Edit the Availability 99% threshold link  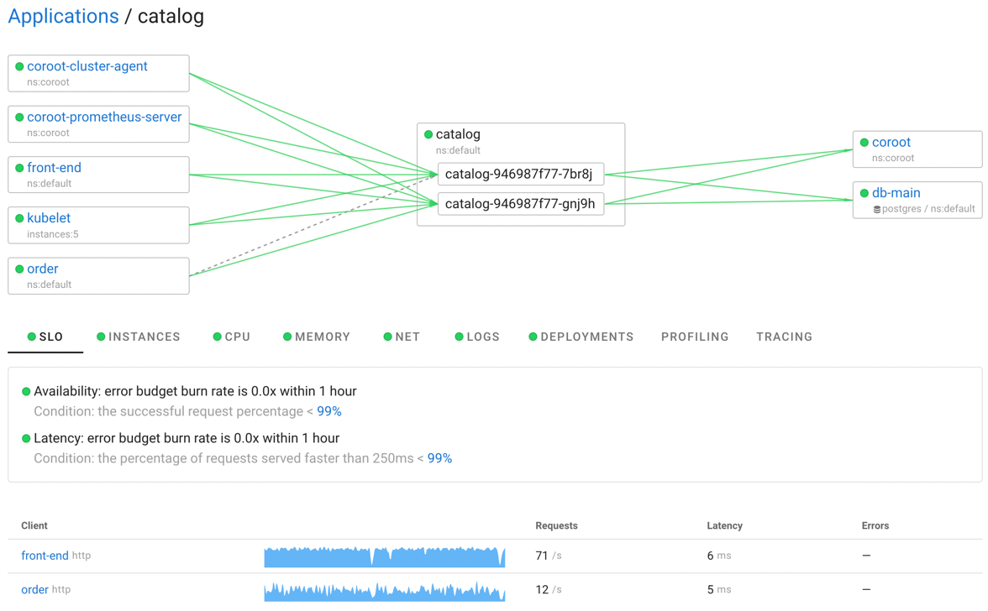tap(329, 412)
